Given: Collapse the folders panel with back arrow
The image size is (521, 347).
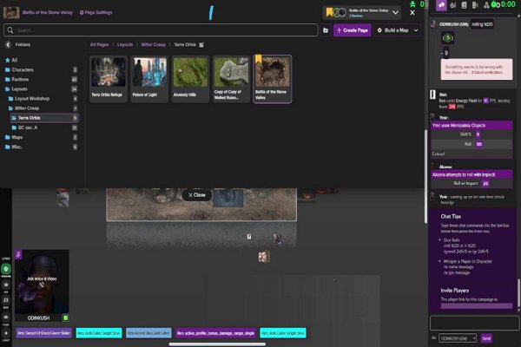Looking at the screenshot, I should pos(8,44).
